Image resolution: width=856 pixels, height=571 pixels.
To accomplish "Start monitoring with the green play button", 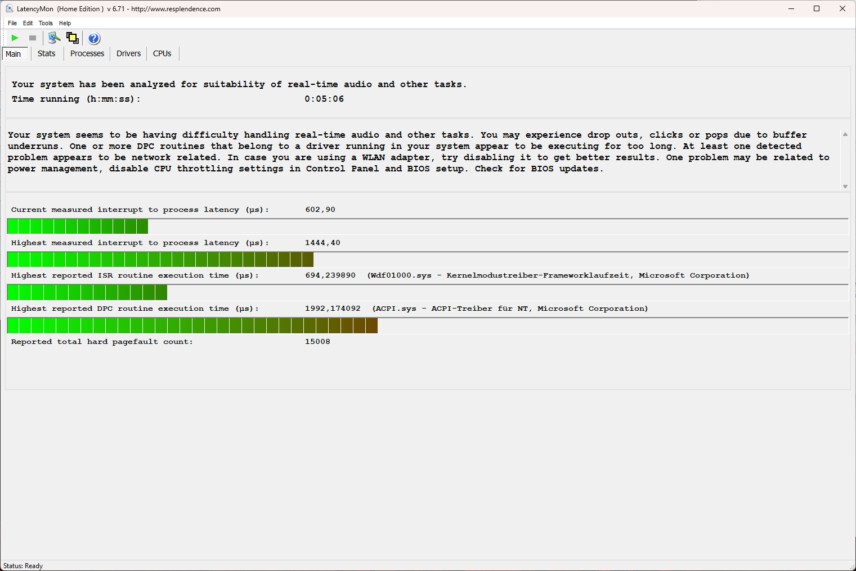I will 15,38.
